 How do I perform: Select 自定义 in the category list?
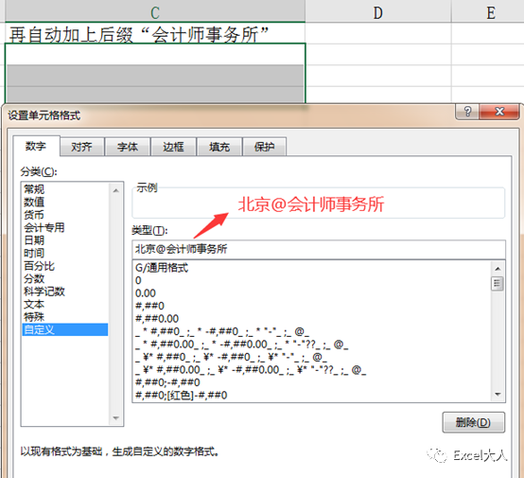(x=65, y=329)
